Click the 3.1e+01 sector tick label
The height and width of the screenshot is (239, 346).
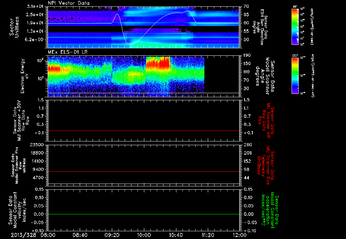coord(36,6)
